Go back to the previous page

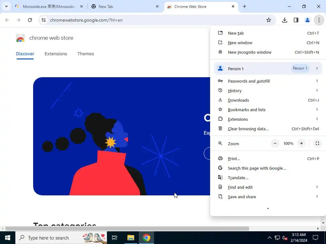tap(7, 20)
